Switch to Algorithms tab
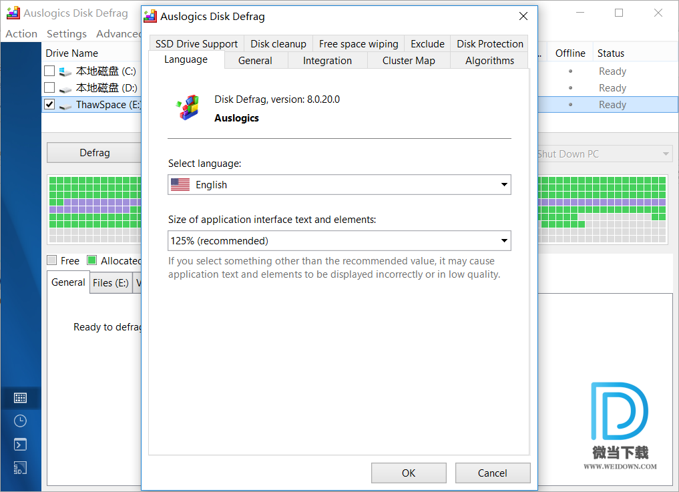 tap(490, 61)
